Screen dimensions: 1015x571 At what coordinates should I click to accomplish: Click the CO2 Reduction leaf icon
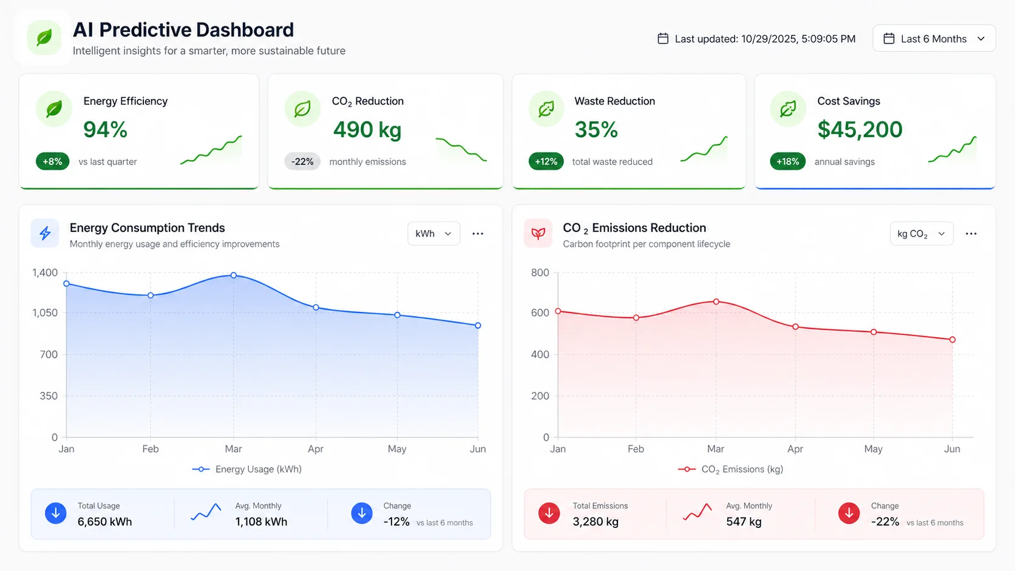click(302, 109)
